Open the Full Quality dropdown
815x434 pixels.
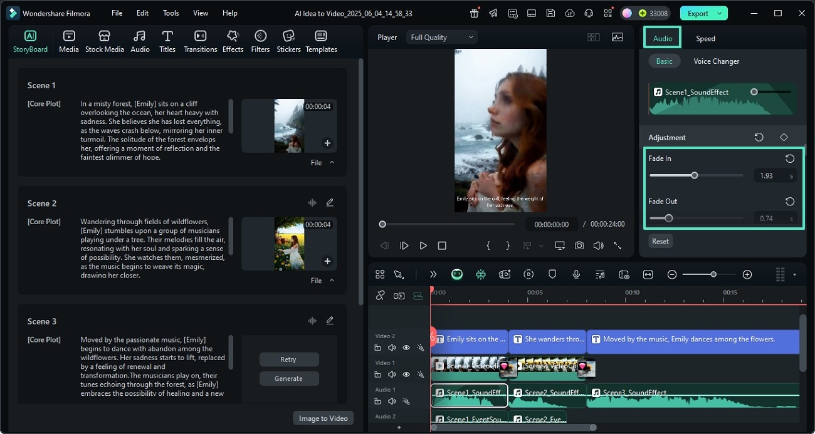[442, 38]
